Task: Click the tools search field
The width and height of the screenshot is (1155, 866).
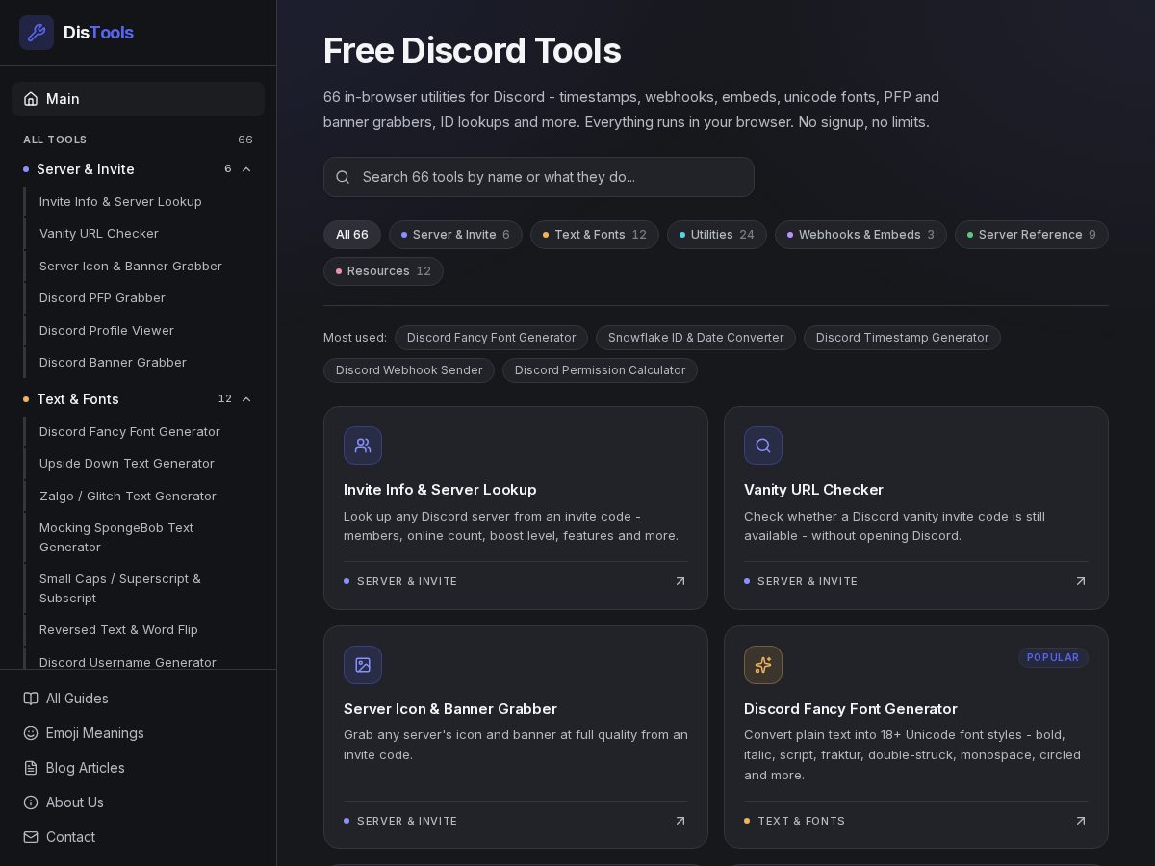Action: [539, 177]
